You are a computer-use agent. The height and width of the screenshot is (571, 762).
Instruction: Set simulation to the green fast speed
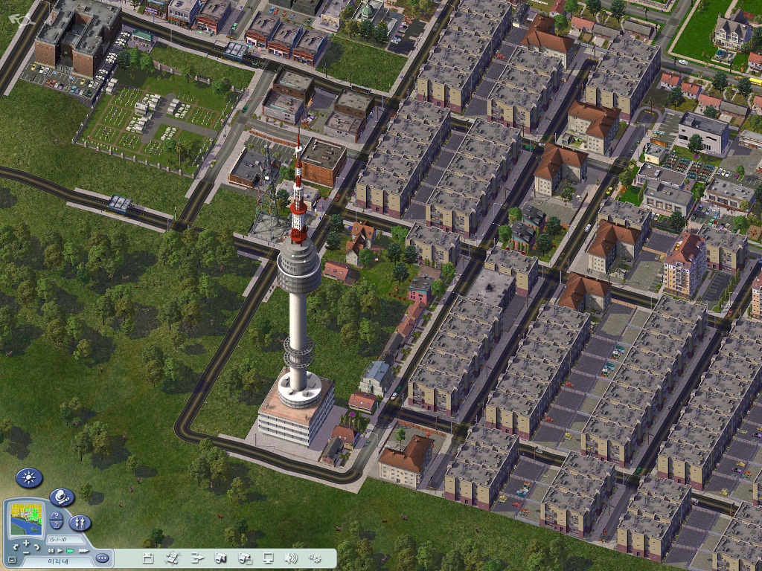click(x=71, y=551)
